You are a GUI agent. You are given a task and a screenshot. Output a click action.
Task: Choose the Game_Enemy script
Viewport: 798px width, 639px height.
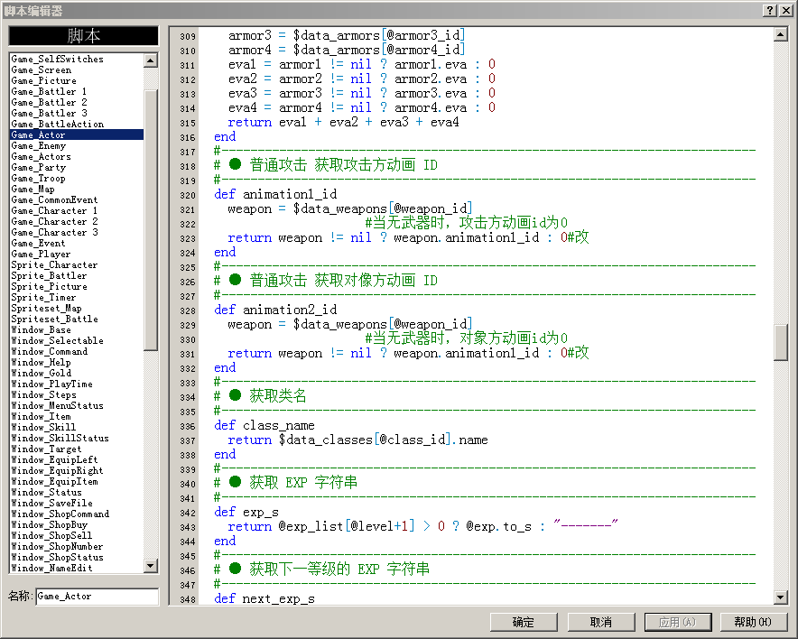[77, 145]
